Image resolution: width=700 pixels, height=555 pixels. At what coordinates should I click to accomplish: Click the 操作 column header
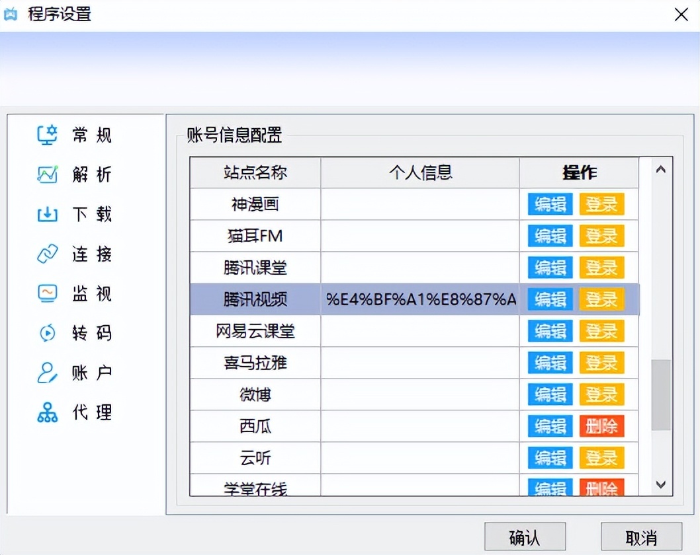[x=579, y=172]
